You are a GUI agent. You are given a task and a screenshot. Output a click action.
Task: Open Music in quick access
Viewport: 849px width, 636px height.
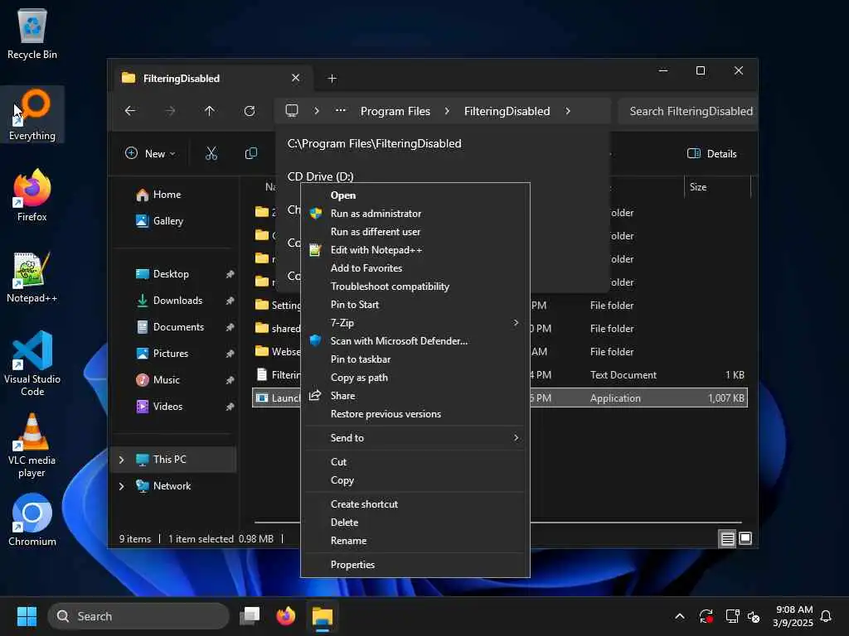pyautogui.click(x=158, y=380)
